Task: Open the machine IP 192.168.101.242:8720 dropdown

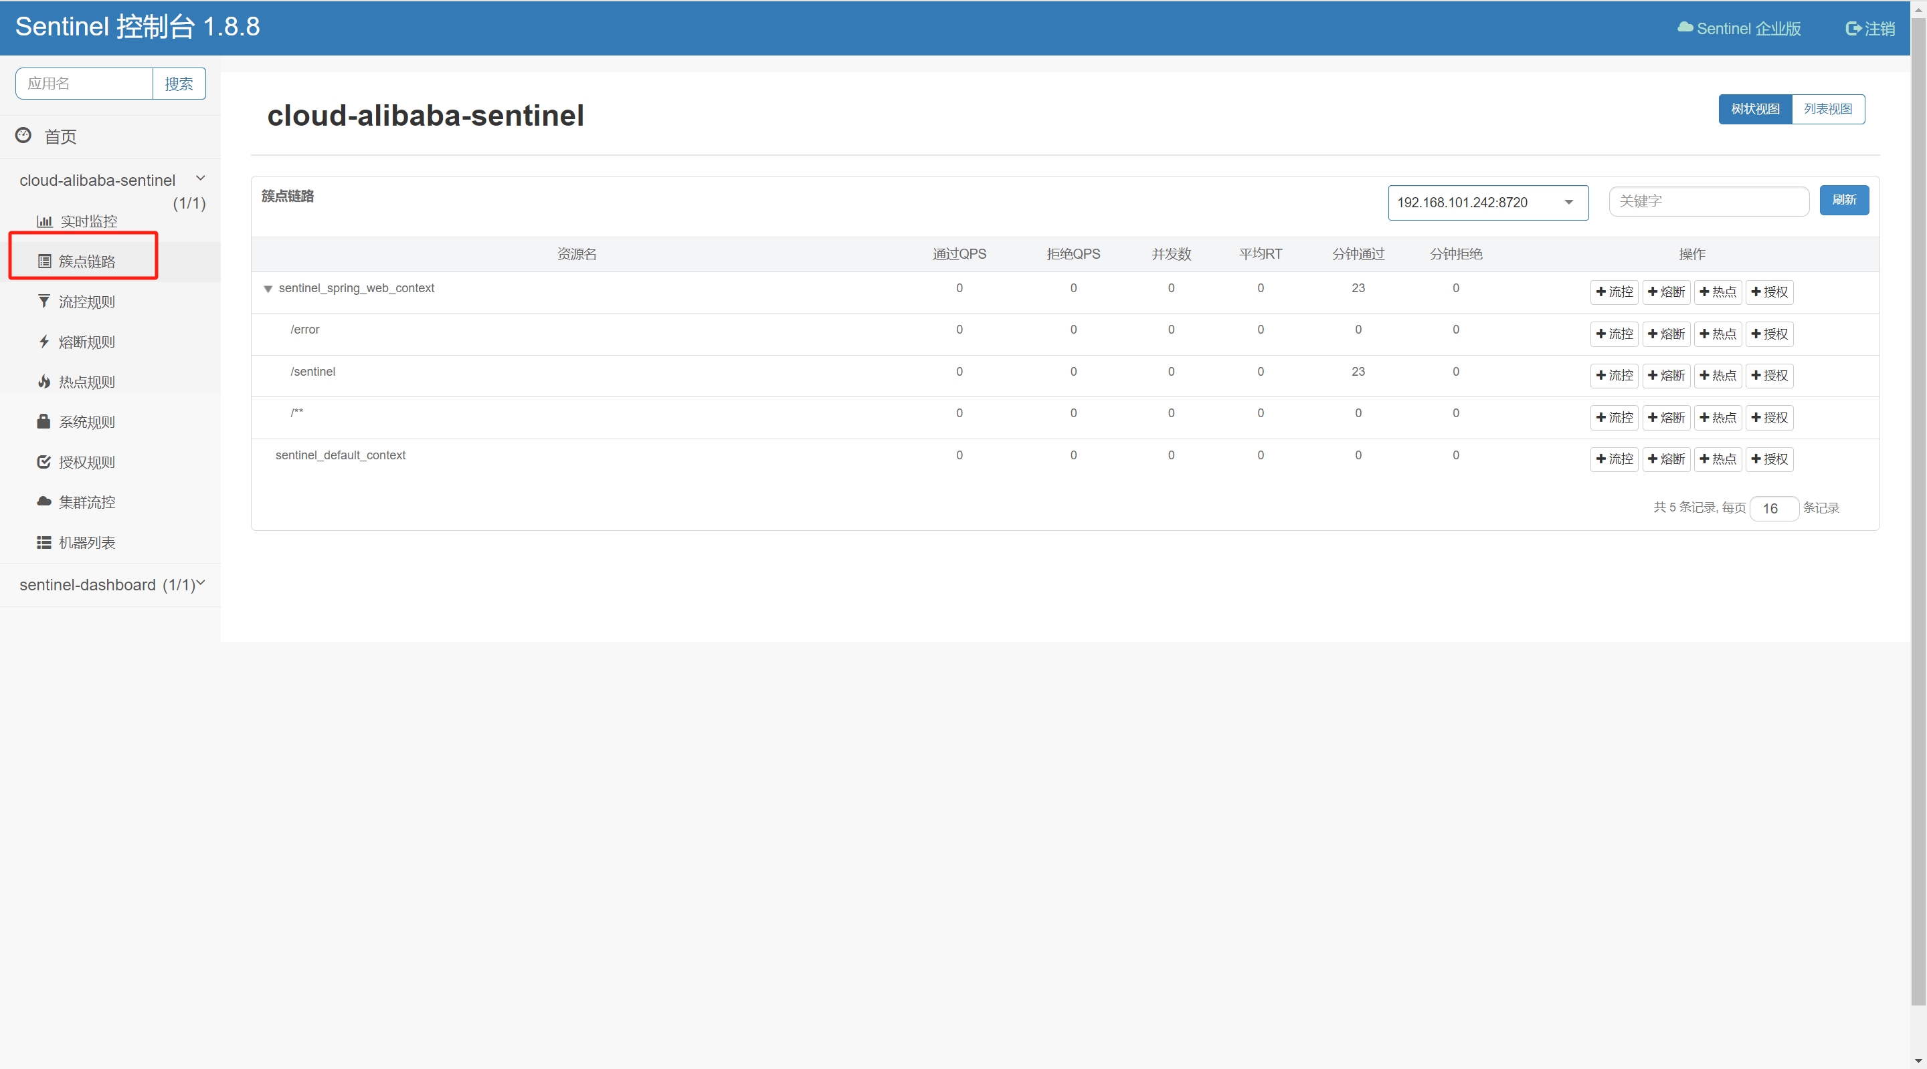Action: pos(1487,203)
